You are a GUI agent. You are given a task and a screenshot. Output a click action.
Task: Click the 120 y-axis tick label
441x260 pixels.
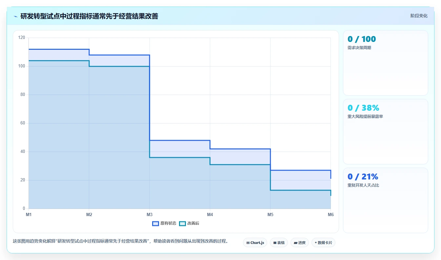coord(22,38)
